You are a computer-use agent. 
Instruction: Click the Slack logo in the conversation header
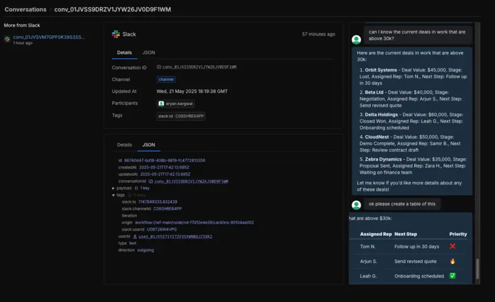click(x=116, y=34)
